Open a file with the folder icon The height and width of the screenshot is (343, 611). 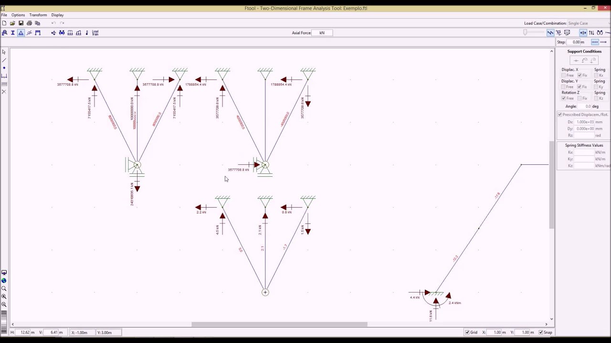(x=12, y=23)
